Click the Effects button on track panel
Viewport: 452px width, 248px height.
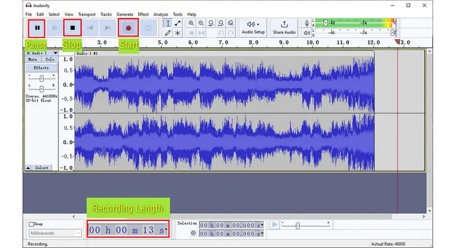[x=41, y=68]
